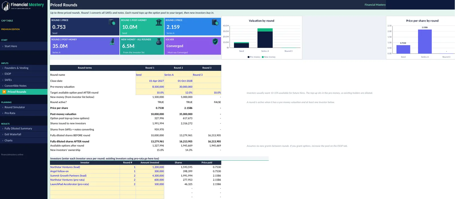Click the money bag icon on New Money card

(159, 41)
